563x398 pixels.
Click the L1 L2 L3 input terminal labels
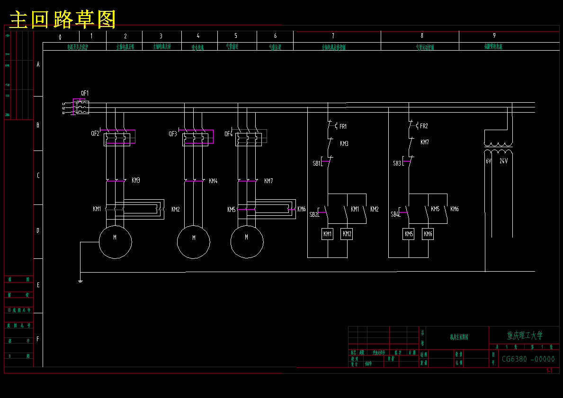click(63, 108)
